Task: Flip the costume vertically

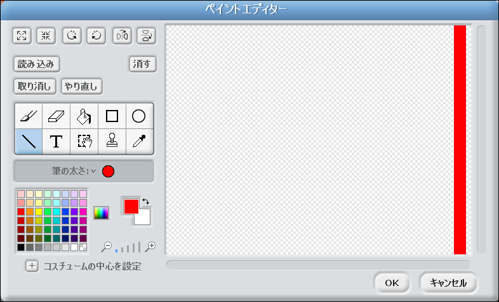Action: click(146, 36)
